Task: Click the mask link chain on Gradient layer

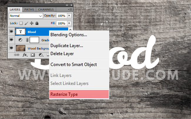Action: pos(27,40)
